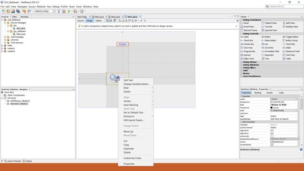Open the Services panel tab
304x171 pixels.
coord(25,17)
